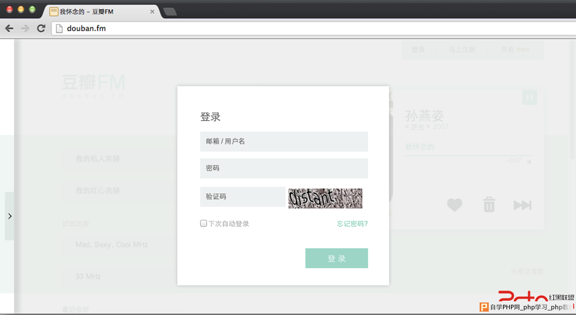576x315 pixels.
Task: Select the 33 MHz channel
Action: click(x=88, y=276)
